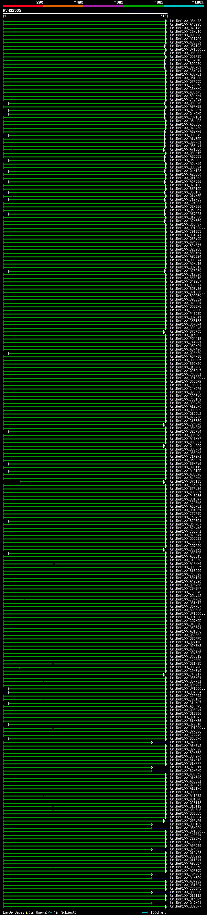Open hit UniRef100_A2TQA9
The width and height of the screenshot is (207, 915).
tap(186, 39)
